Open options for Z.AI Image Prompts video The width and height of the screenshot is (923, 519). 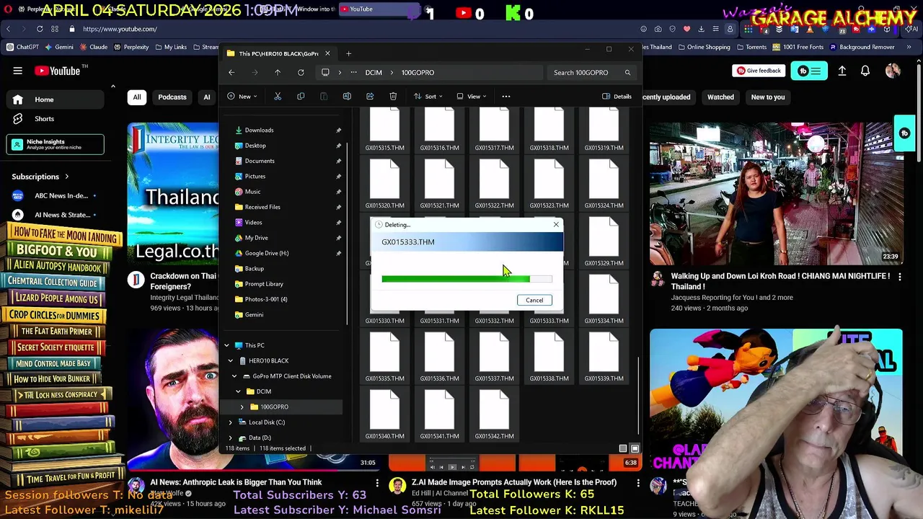pyautogui.click(x=638, y=482)
